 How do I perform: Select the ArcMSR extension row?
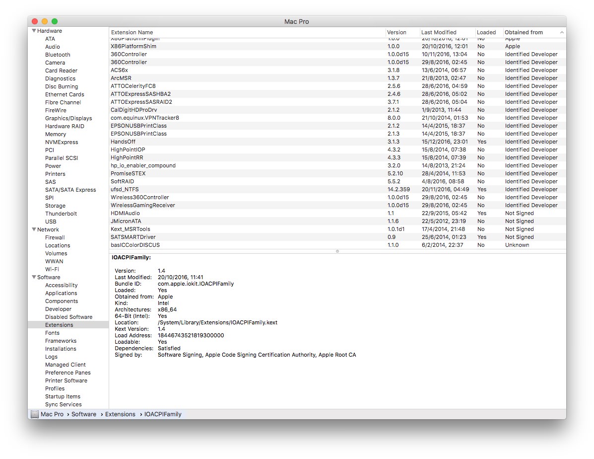tap(337, 78)
